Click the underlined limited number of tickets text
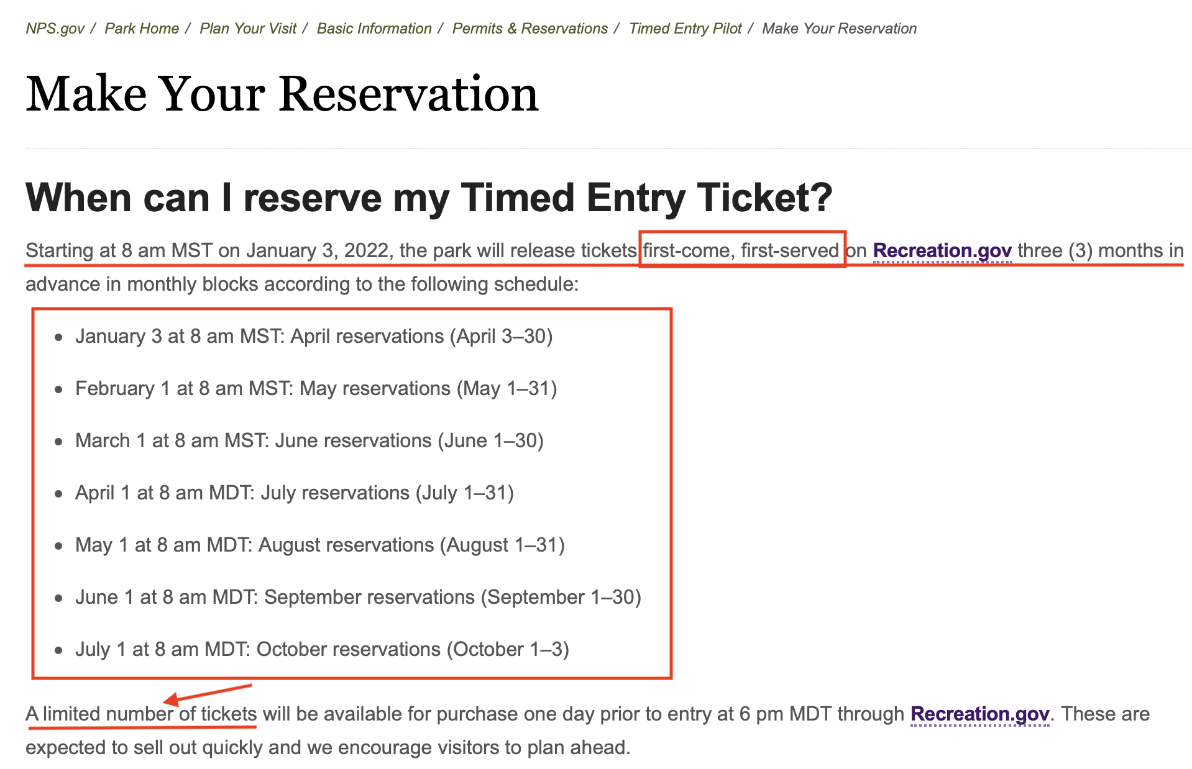The height and width of the screenshot is (769, 1192). [140, 714]
